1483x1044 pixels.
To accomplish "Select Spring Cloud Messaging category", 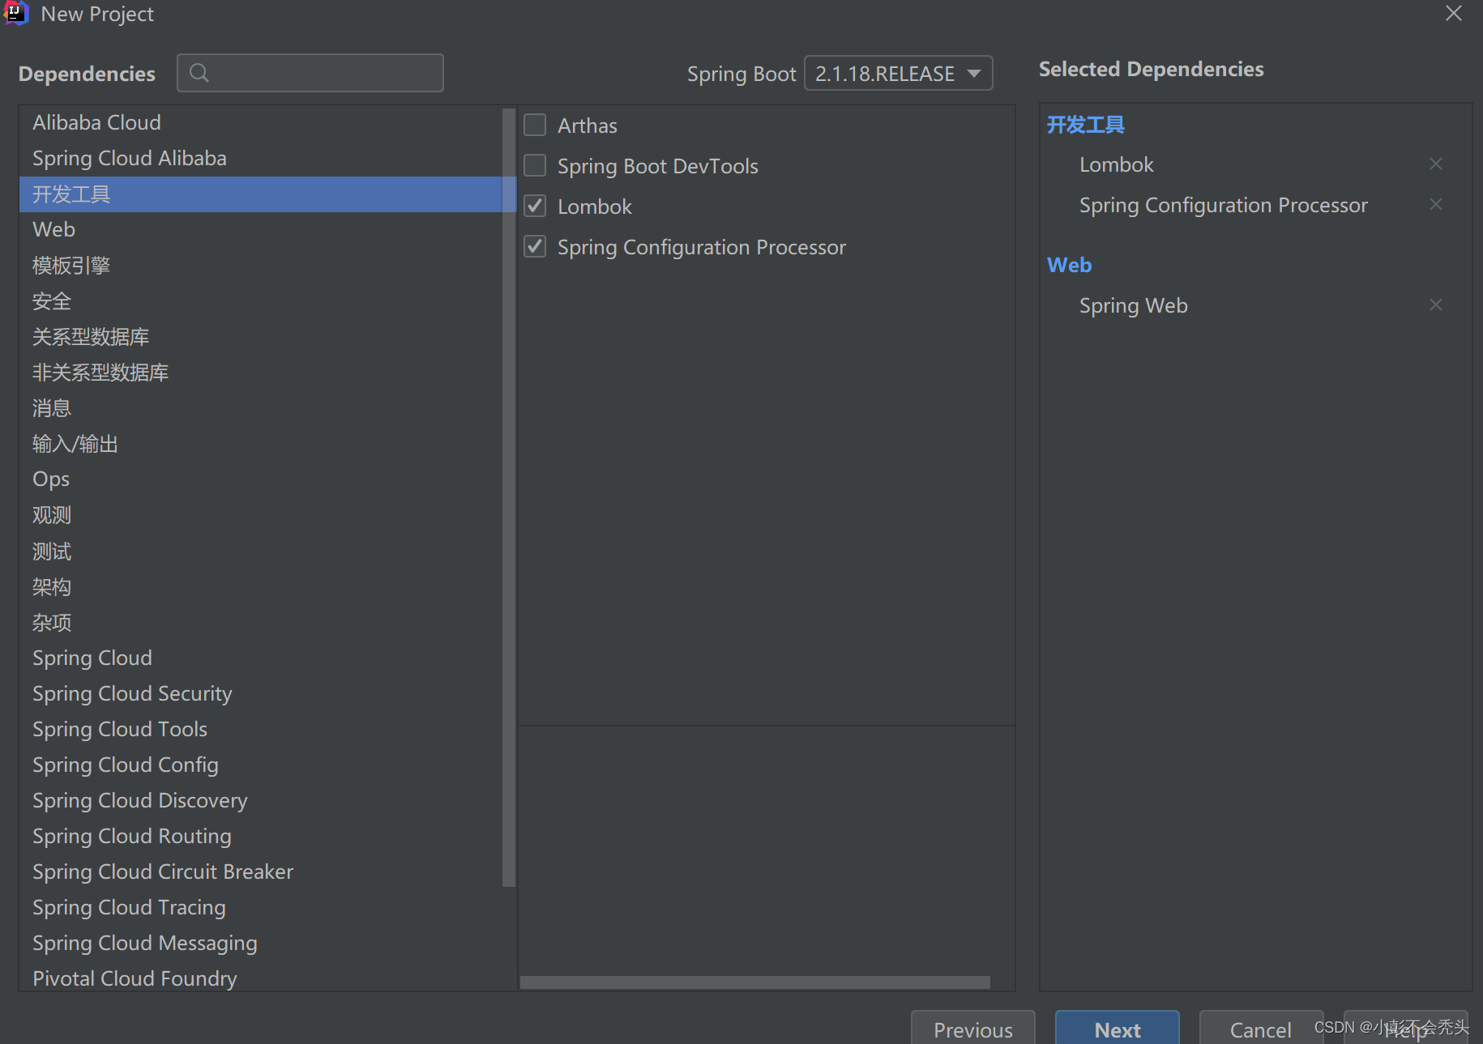I will point(261,943).
